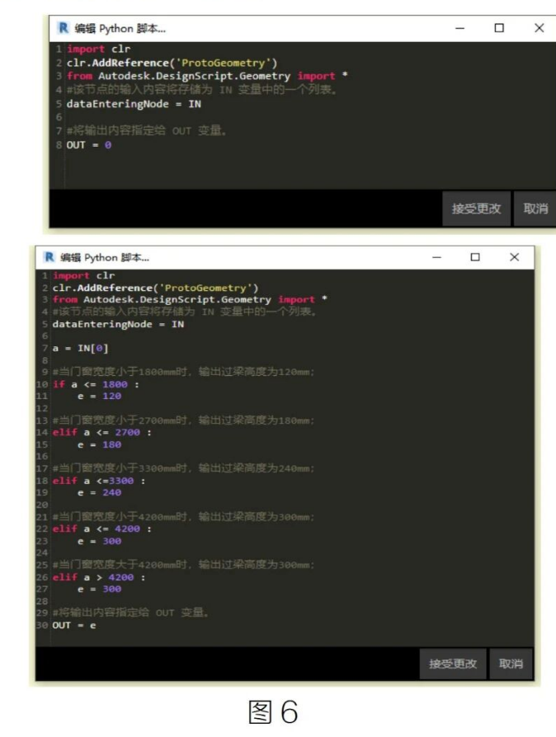Minimize the upper Python script window
The image size is (556, 737).
pyautogui.click(x=459, y=28)
